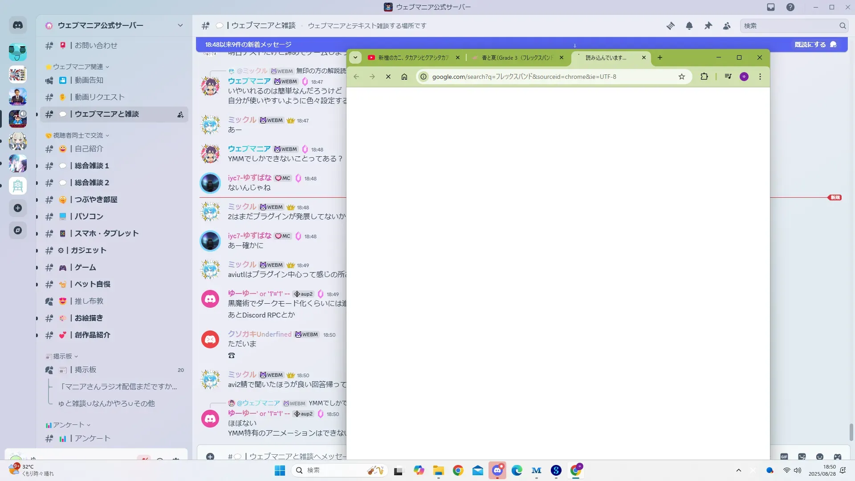Open pinned messages pin icon
The width and height of the screenshot is (855, 481).
tap(708, 26)
